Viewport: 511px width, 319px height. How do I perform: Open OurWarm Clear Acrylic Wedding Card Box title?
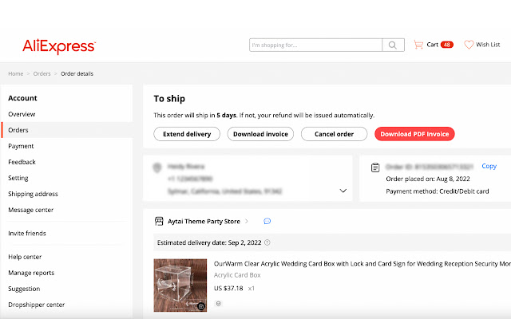(362, 264)
